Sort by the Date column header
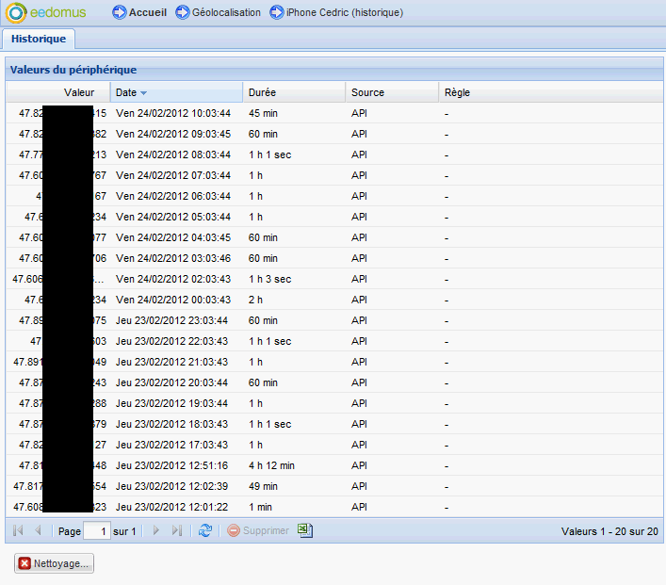Image resolution: width=666 pixels, height=585 pixels. tap(176, 92)
